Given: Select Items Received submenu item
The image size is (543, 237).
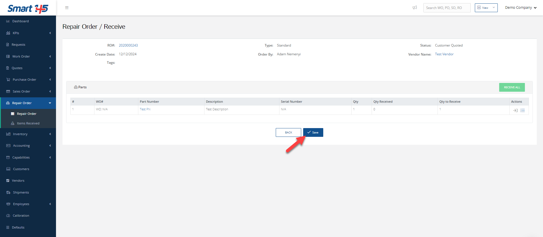Looking at the screenshot, I should [x=28, y=123].
